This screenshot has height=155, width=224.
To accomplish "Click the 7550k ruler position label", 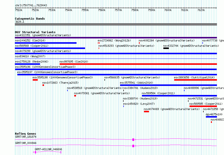I will coord(85,10).
